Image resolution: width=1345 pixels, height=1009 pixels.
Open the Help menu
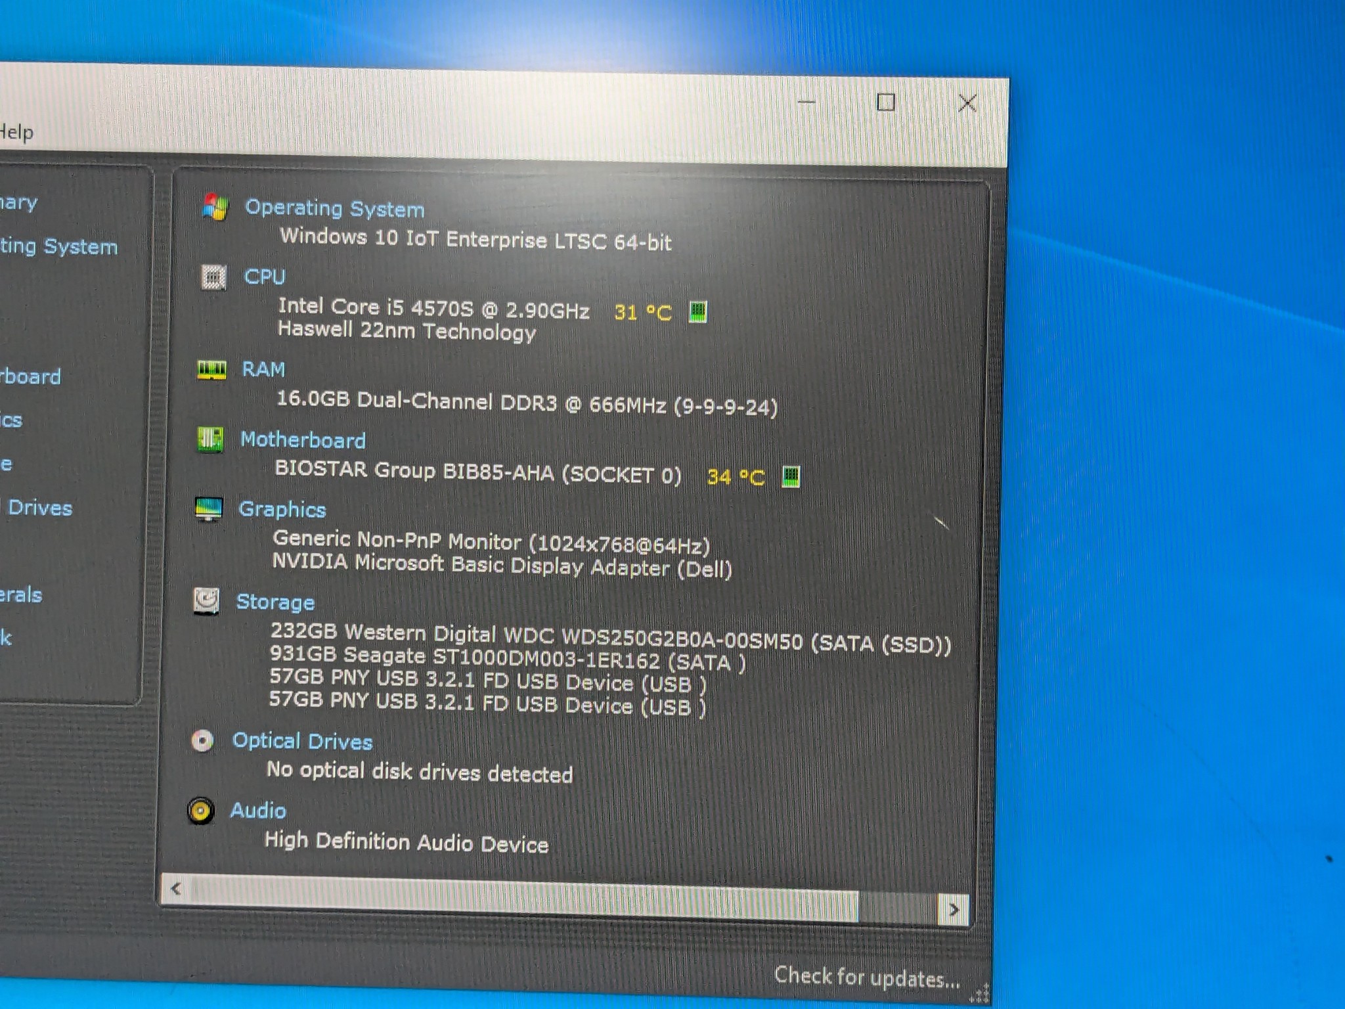pos(16,132)
